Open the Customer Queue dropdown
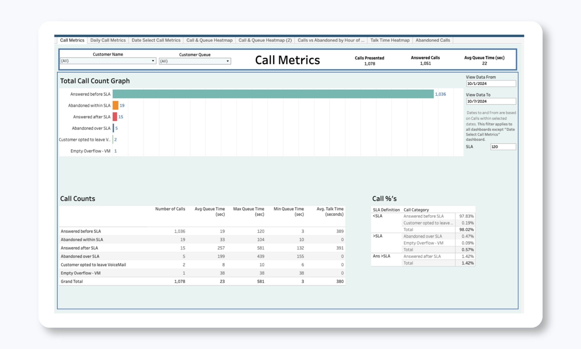 [227, 61]
